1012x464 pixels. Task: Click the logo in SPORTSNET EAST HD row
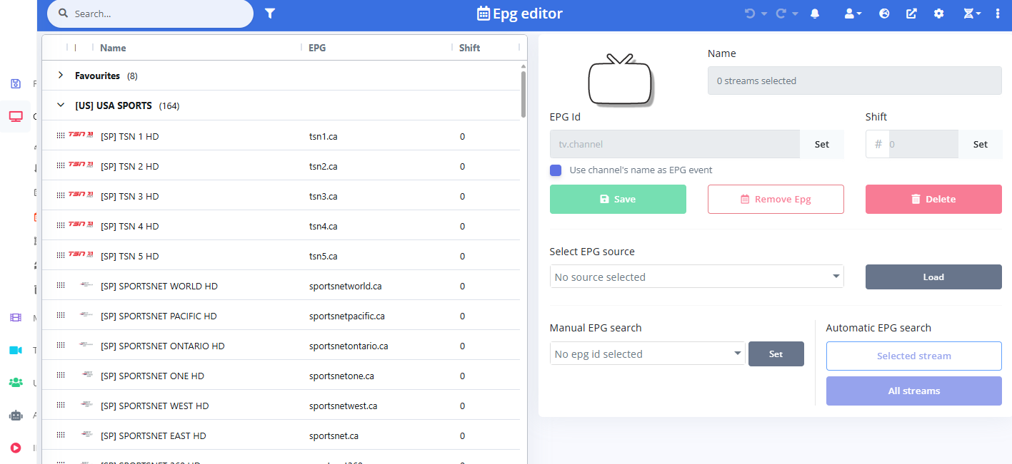87,435
